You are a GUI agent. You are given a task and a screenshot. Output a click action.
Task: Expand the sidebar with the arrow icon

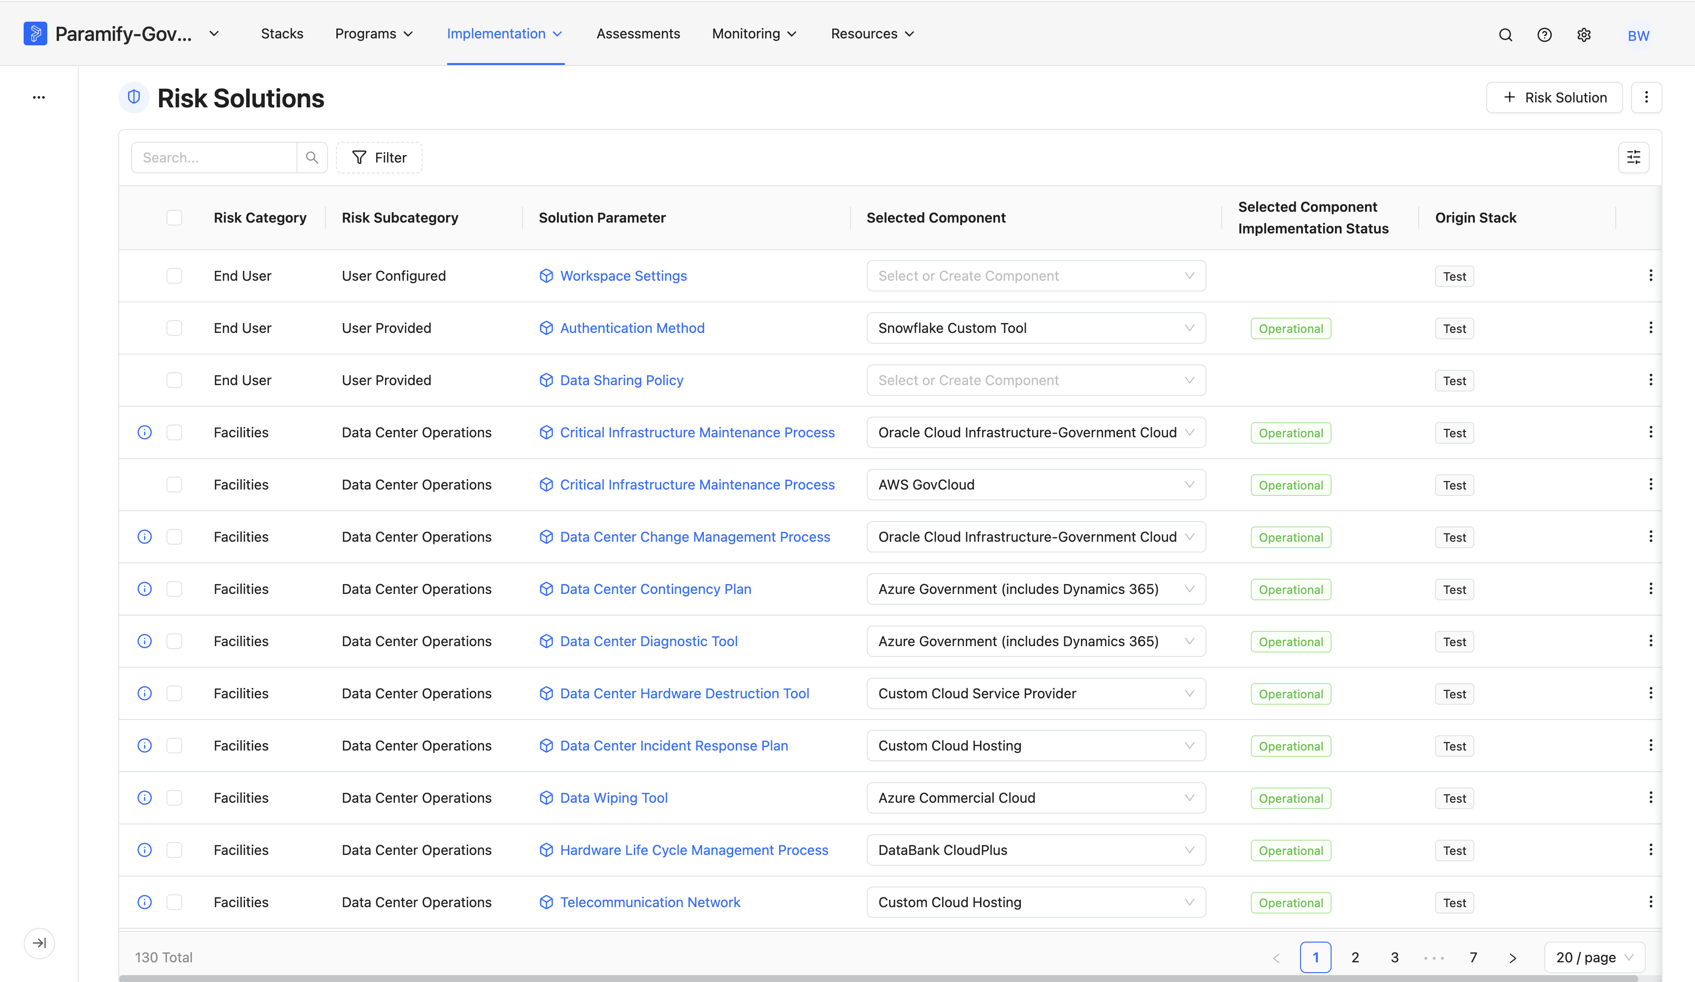(40, 943)
